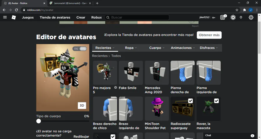Viewport: 261px width, 139px height.
Task: Expand the Recientes dropdown tab
Action: [x=105, y=48]
